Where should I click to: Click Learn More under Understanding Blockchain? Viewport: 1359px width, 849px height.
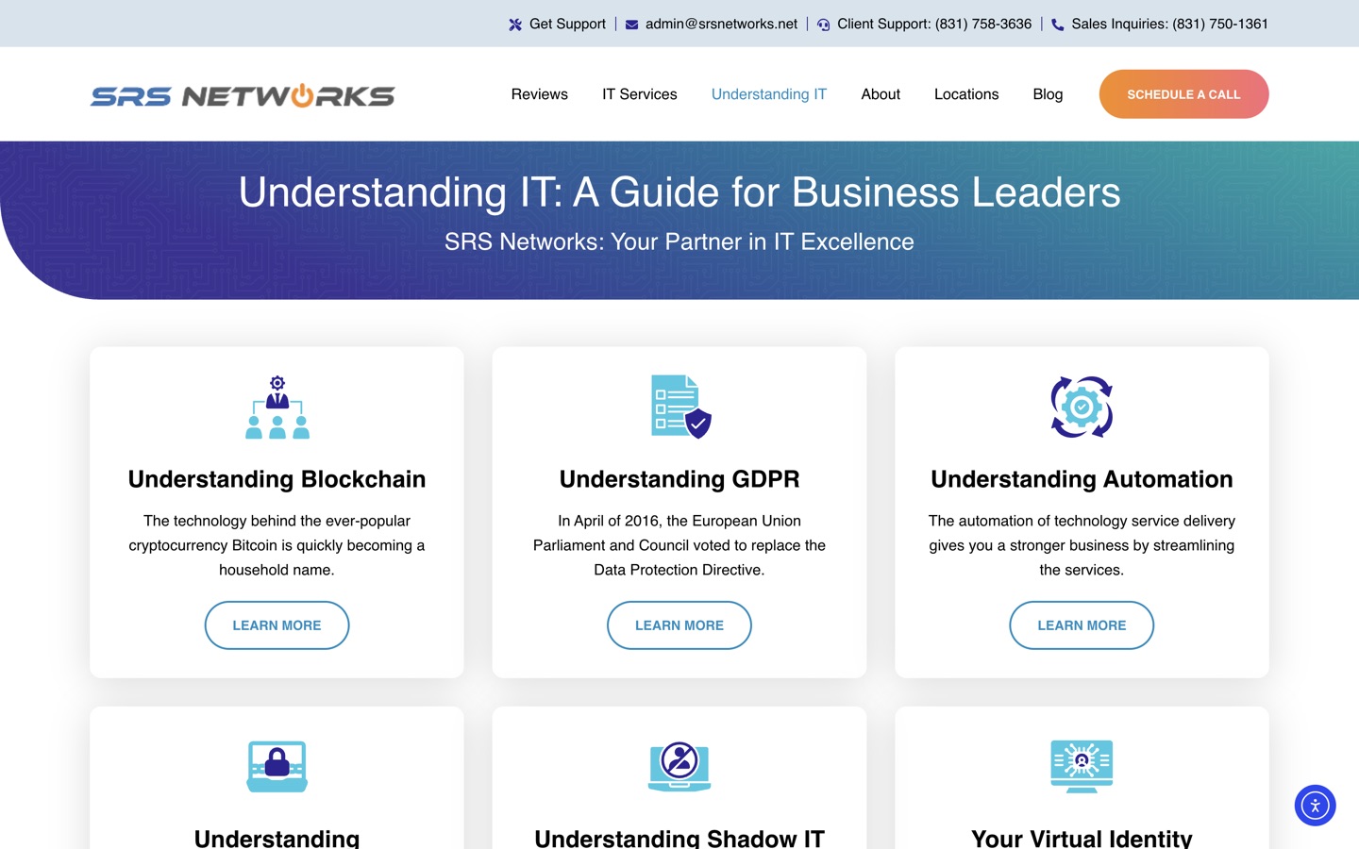coord(277,625)
